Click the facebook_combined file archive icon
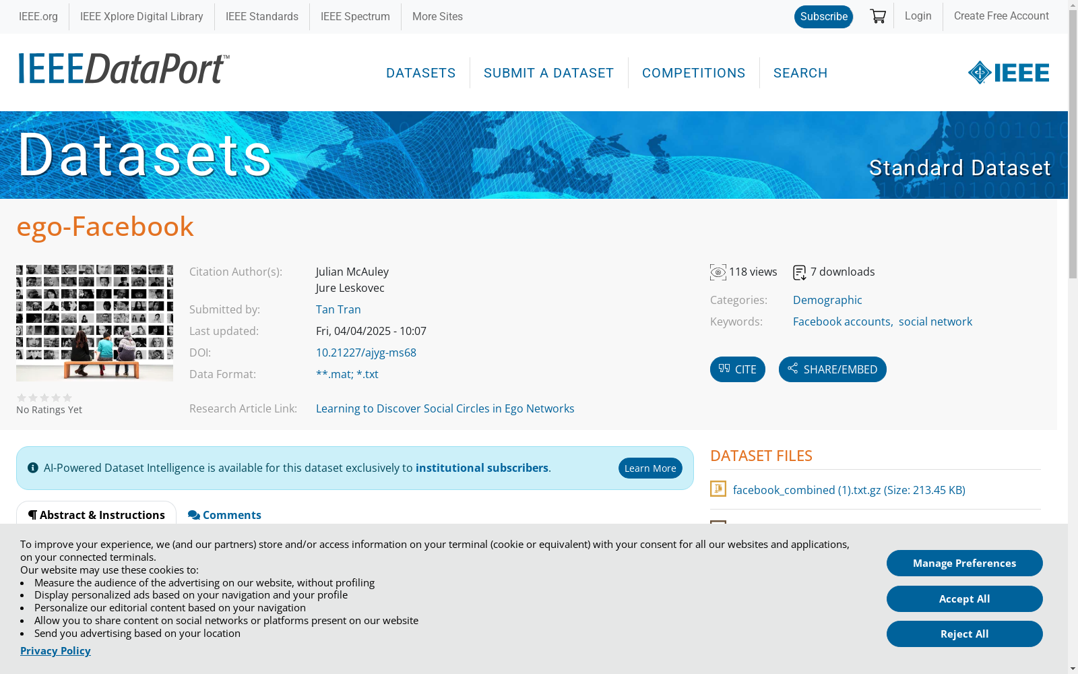The height and width of the screenshot is (674, 1078). [718, 489]
